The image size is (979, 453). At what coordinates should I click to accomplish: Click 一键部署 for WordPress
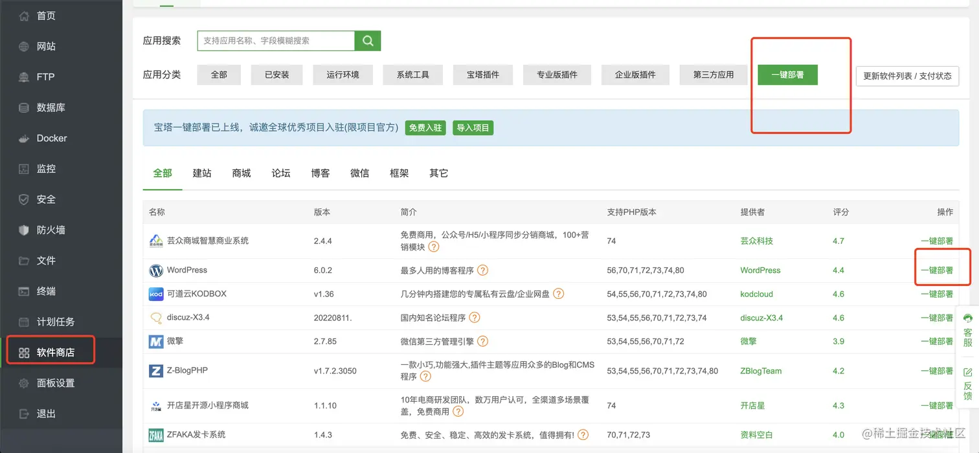tap(937, 270)
